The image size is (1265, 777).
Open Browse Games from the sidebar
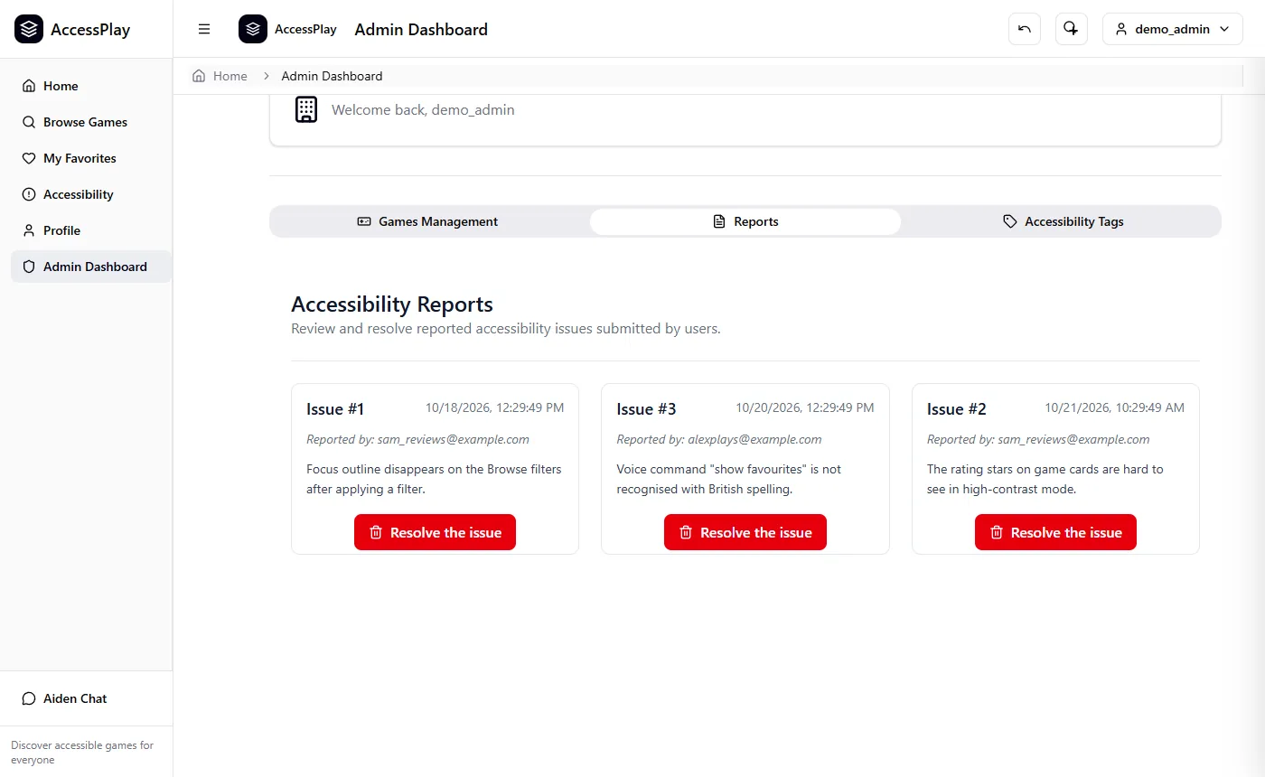[x=91, y=122]
